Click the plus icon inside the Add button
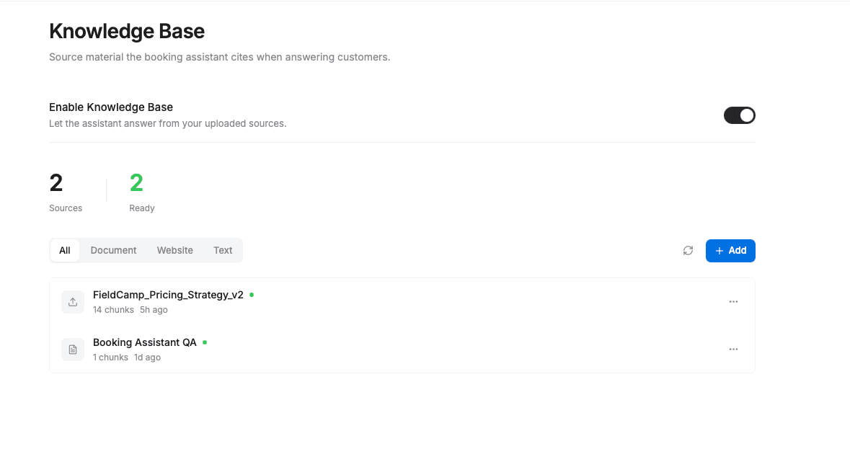 tap(720, 250)
